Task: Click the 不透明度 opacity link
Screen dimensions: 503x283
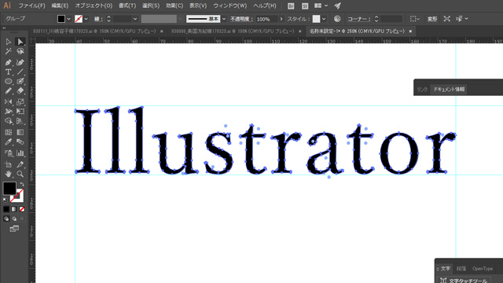Action: (241, 19)
